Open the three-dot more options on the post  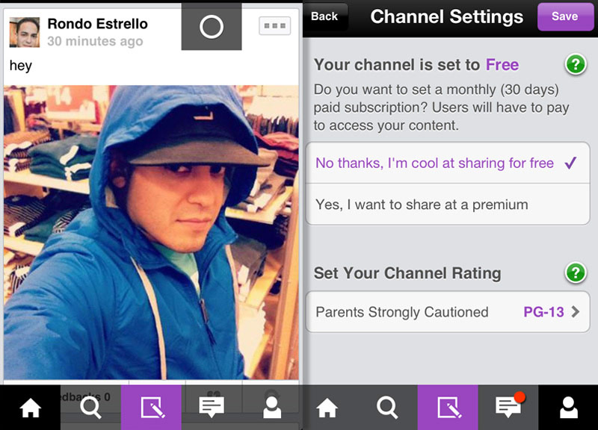pyautogui.click(x=274, y=26)
